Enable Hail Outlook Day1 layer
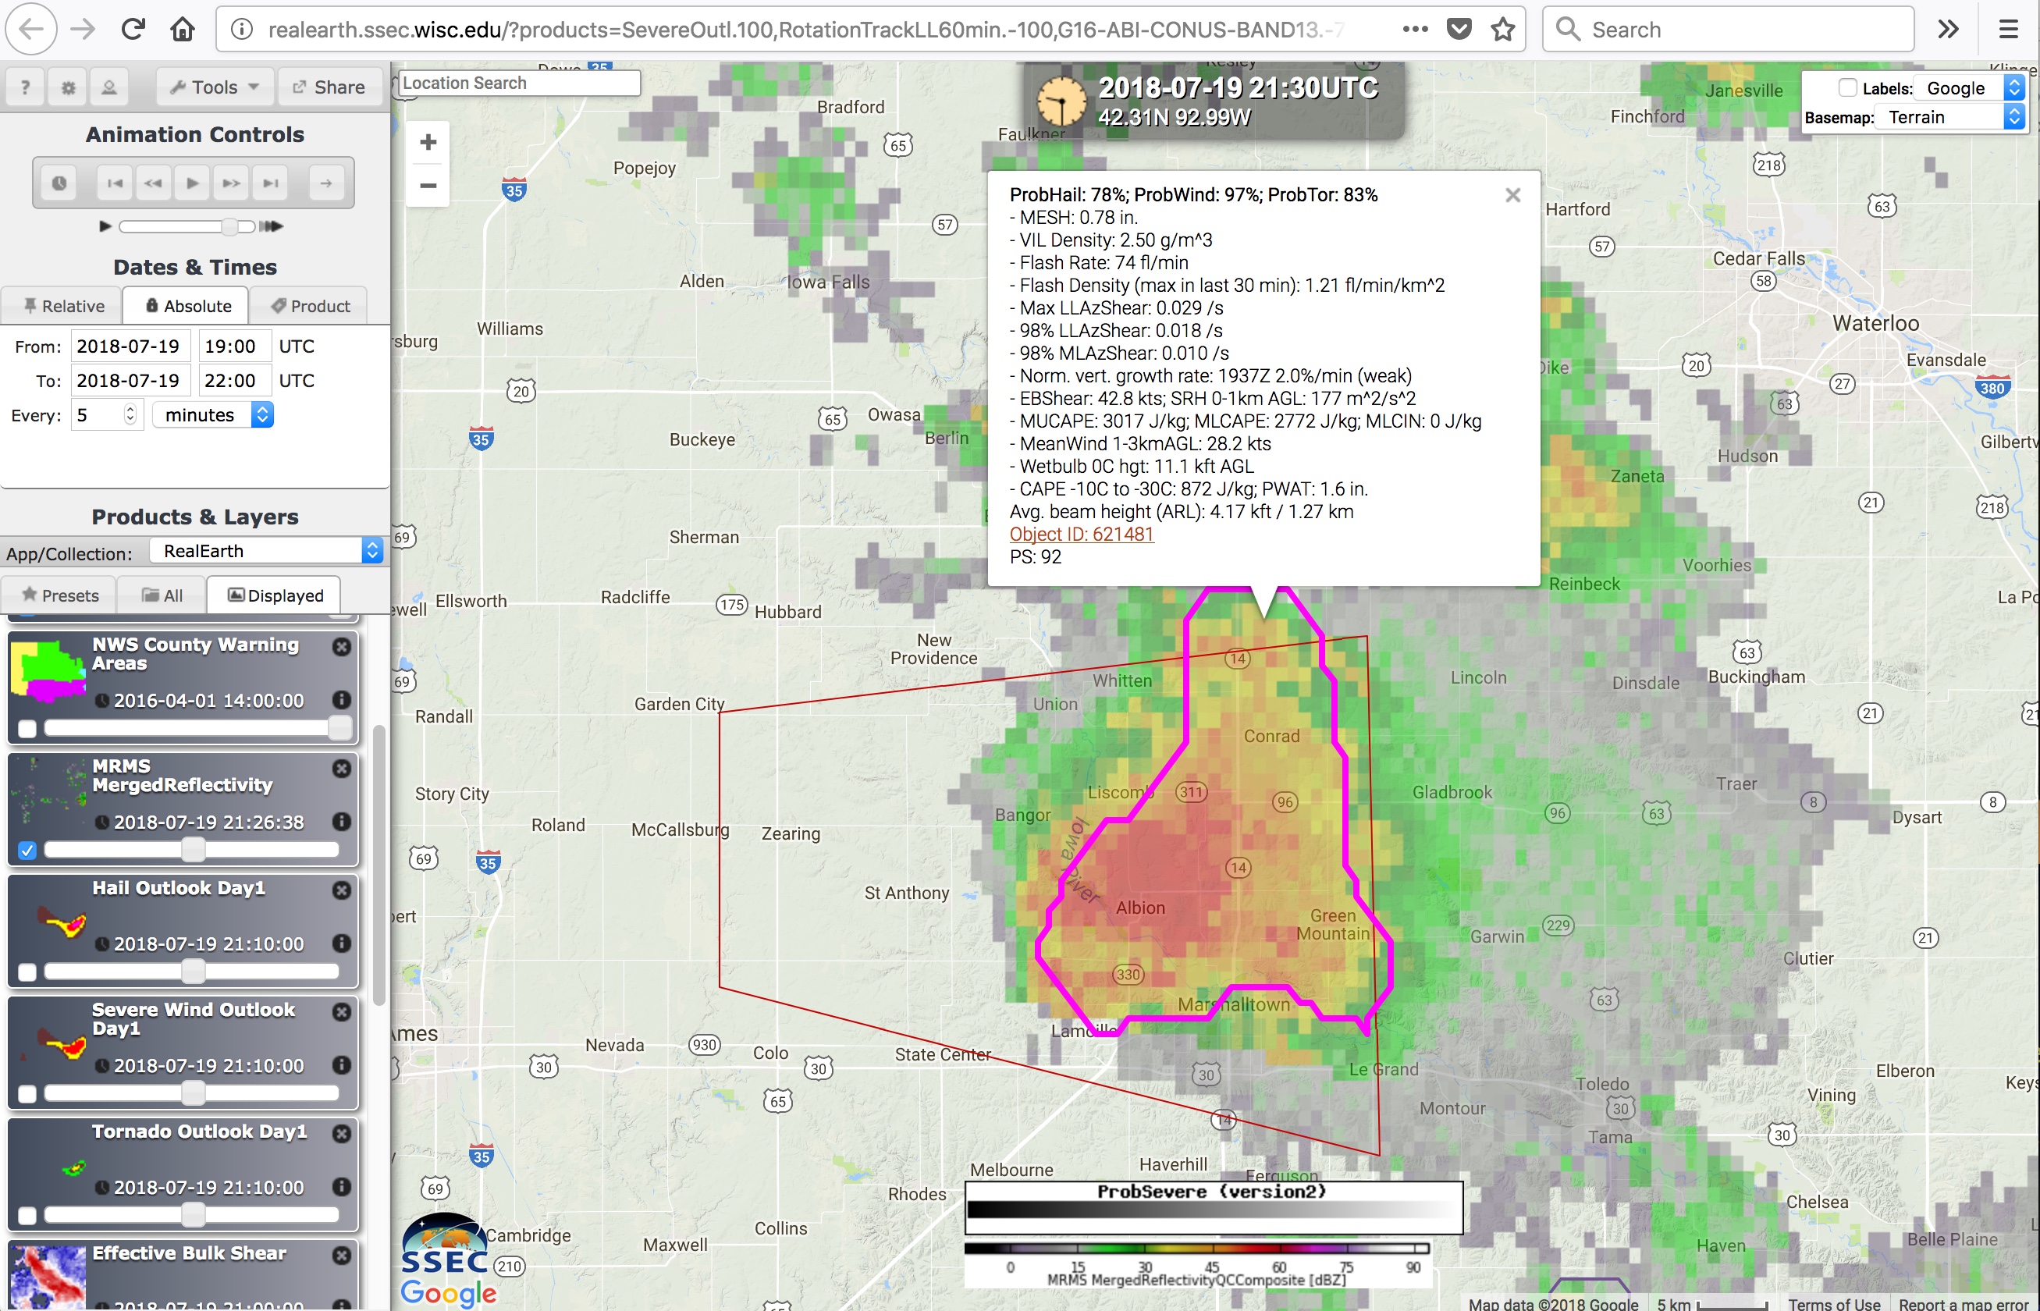This screenshot has height=1311, width=2040. tap(27, 972)
